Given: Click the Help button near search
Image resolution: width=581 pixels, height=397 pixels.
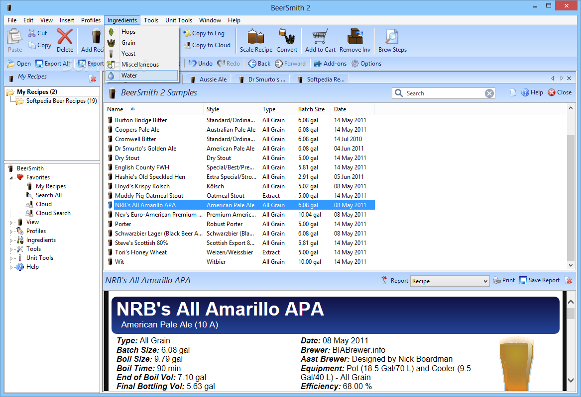Looking at the screenshot, I should pos(532,92).
